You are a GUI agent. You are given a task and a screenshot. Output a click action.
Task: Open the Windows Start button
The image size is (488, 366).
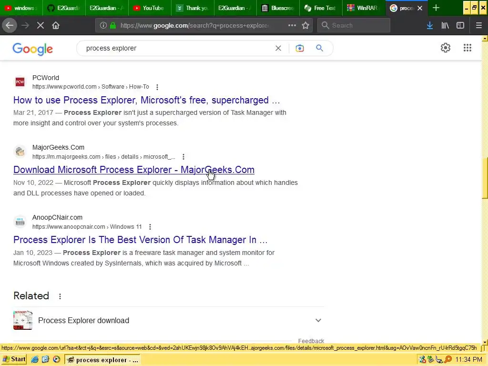pos(14,359)
